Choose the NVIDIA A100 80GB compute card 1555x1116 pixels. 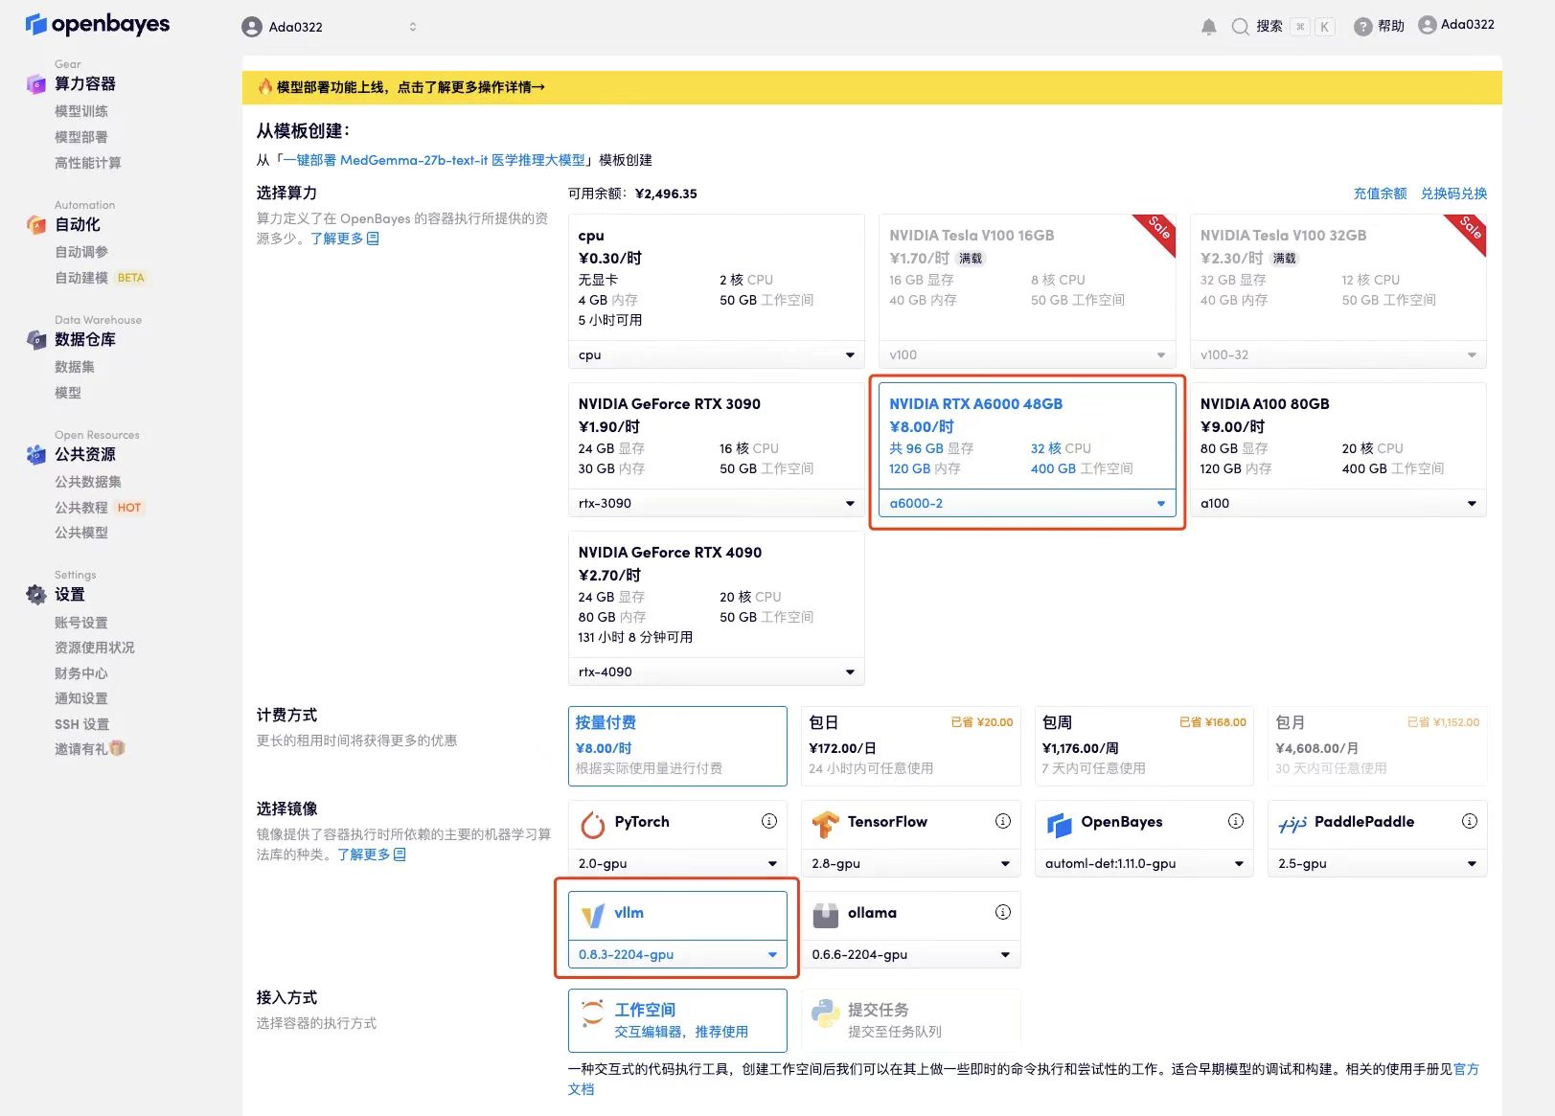1338,437
